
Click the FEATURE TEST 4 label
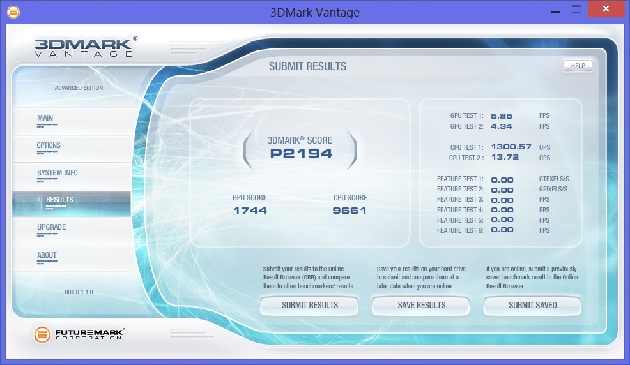[x=460, y=210]
